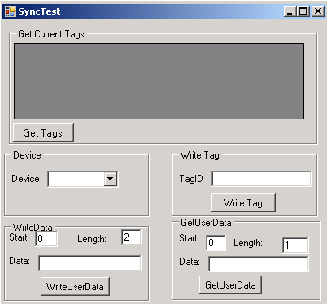Select the WriteData Start field
Image resolution: width=327 pixels, height=304 pixels.
coord(46,239)
